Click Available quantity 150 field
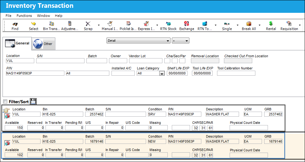 [14, 128]
